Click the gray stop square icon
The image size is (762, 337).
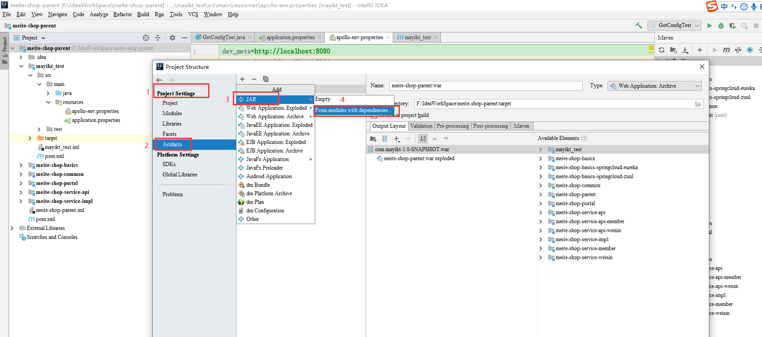pyautogui.click(x=756, y=26)
